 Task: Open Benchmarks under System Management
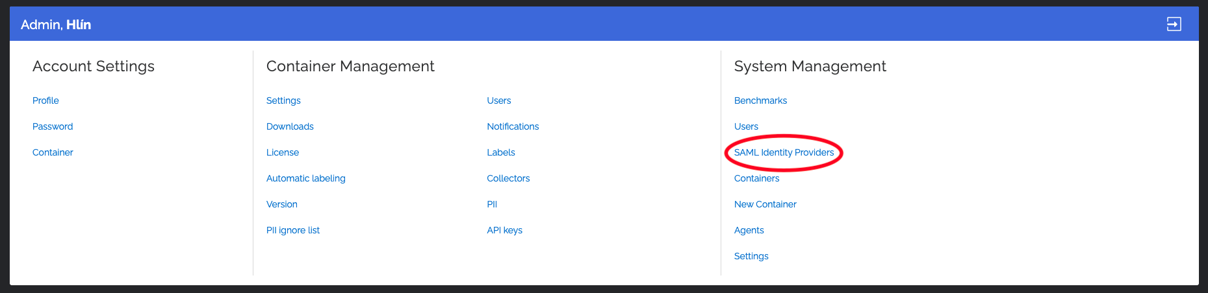pyautogui.click(x=760, y=100)
